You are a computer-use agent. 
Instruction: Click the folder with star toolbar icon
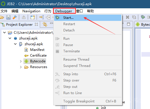coord(33,17)
